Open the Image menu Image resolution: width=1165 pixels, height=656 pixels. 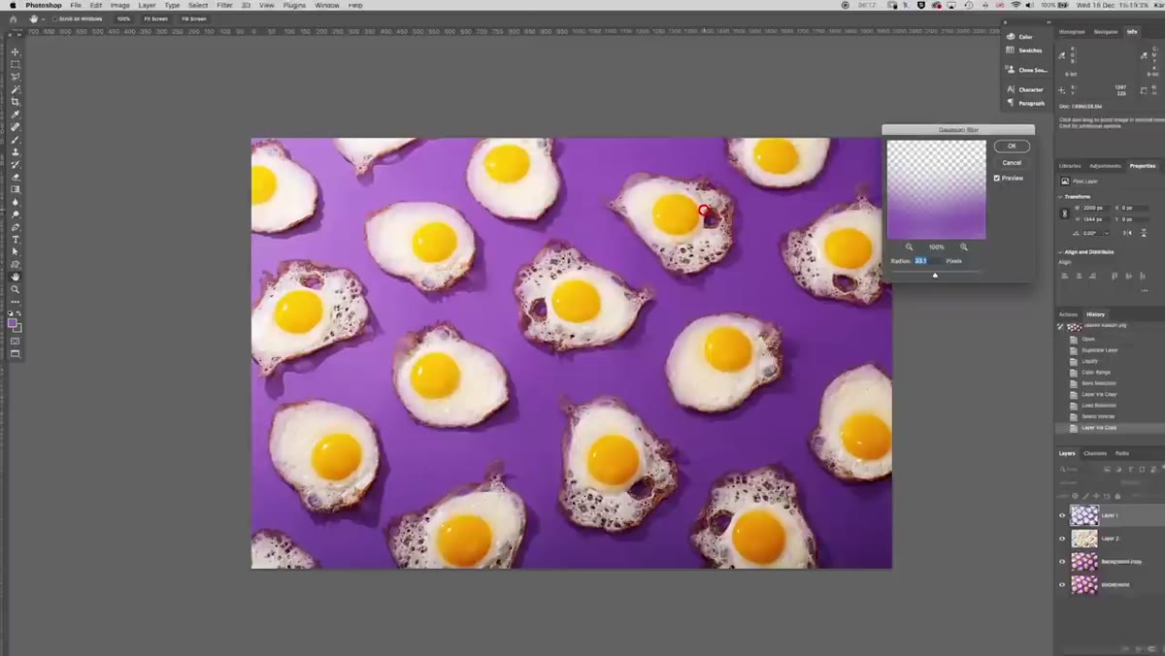[x=120, y=5]
